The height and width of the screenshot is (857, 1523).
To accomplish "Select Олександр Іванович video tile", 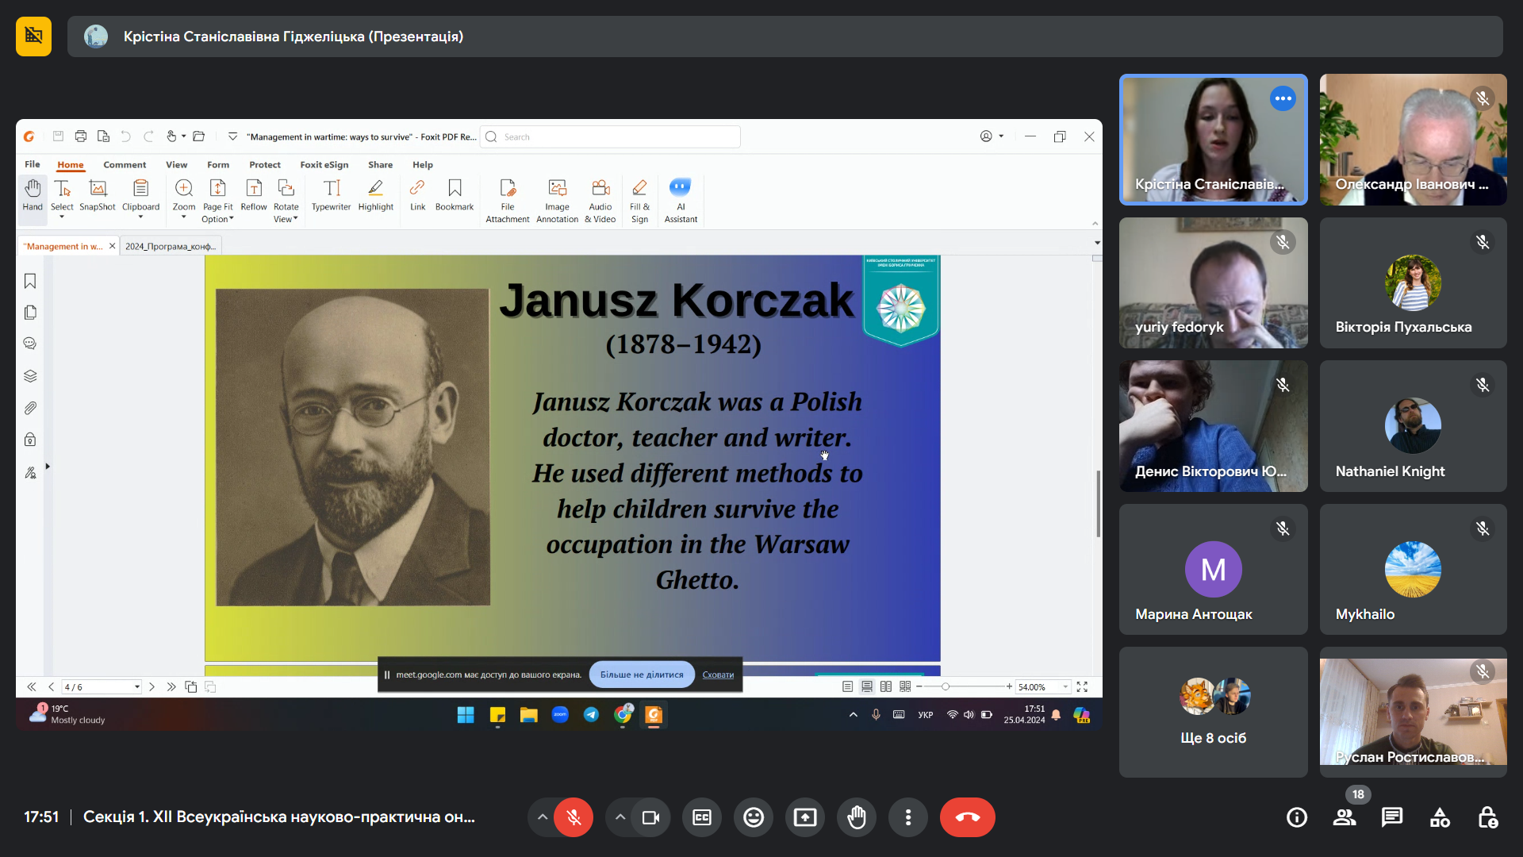I will point(1413,140).
